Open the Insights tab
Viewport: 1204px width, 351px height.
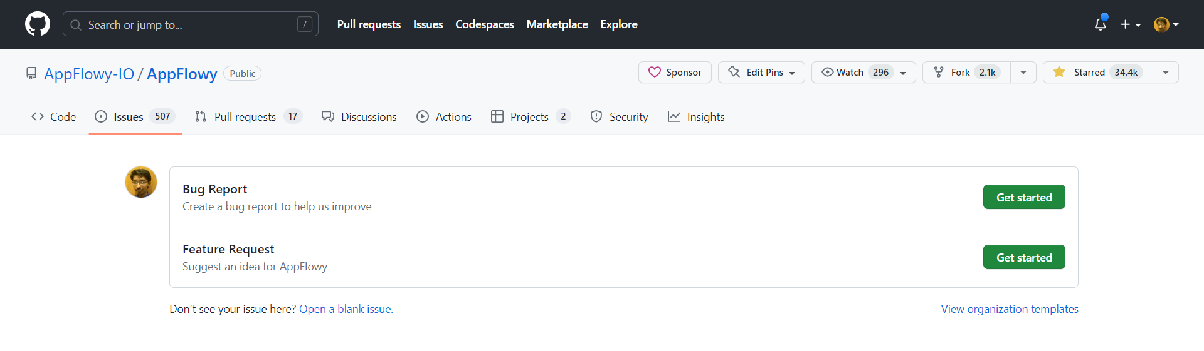pyautogui.click(x=696, y=116)
